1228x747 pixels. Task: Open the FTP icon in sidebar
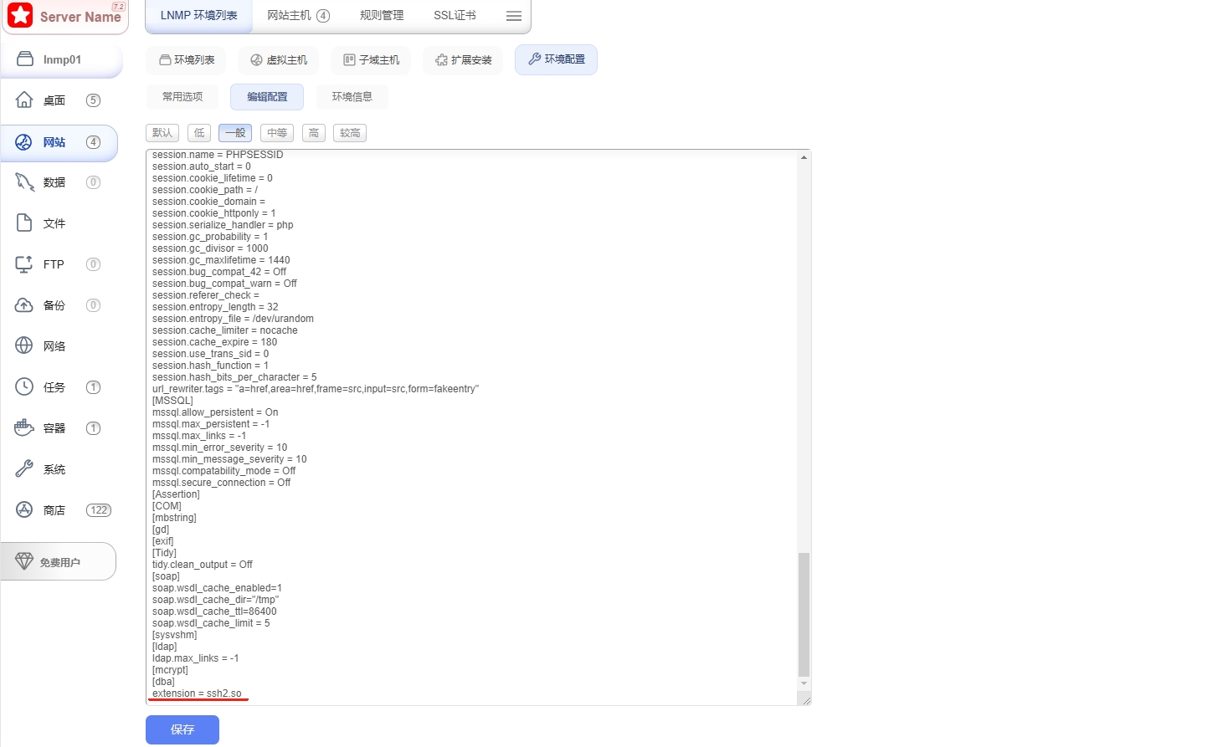[x=25, y=264]
